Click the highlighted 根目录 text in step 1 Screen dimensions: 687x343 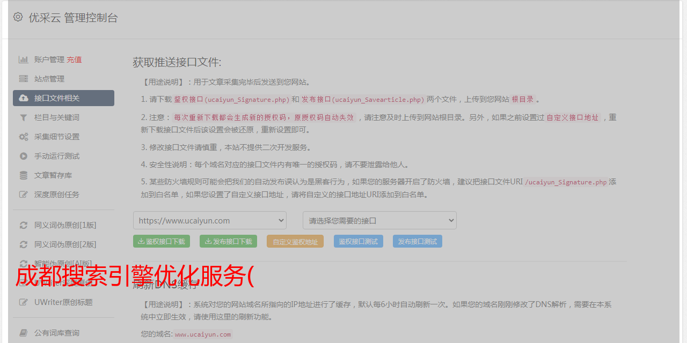pos(523,99)
